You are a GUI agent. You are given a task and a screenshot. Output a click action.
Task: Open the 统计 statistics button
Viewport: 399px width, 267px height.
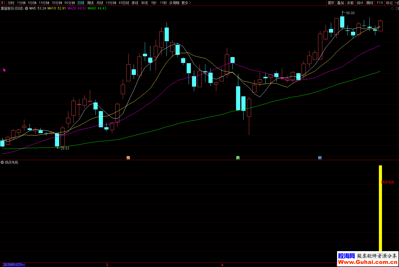pyautogui.click(x=360, y=3)
